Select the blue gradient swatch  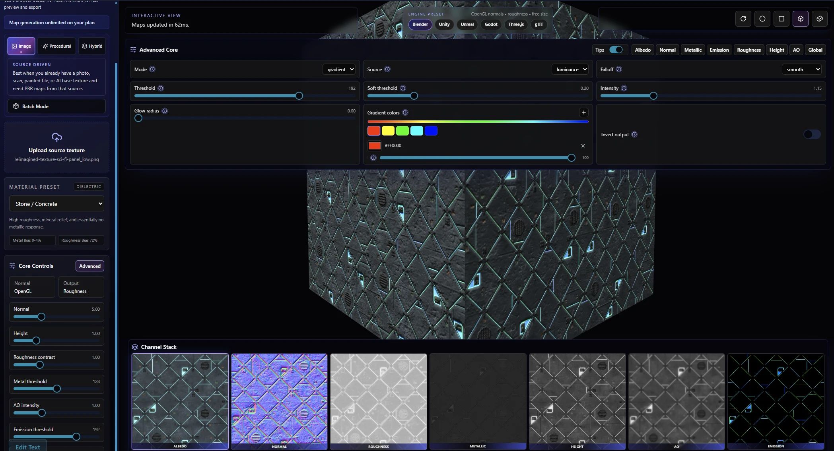tap(431, 131)
